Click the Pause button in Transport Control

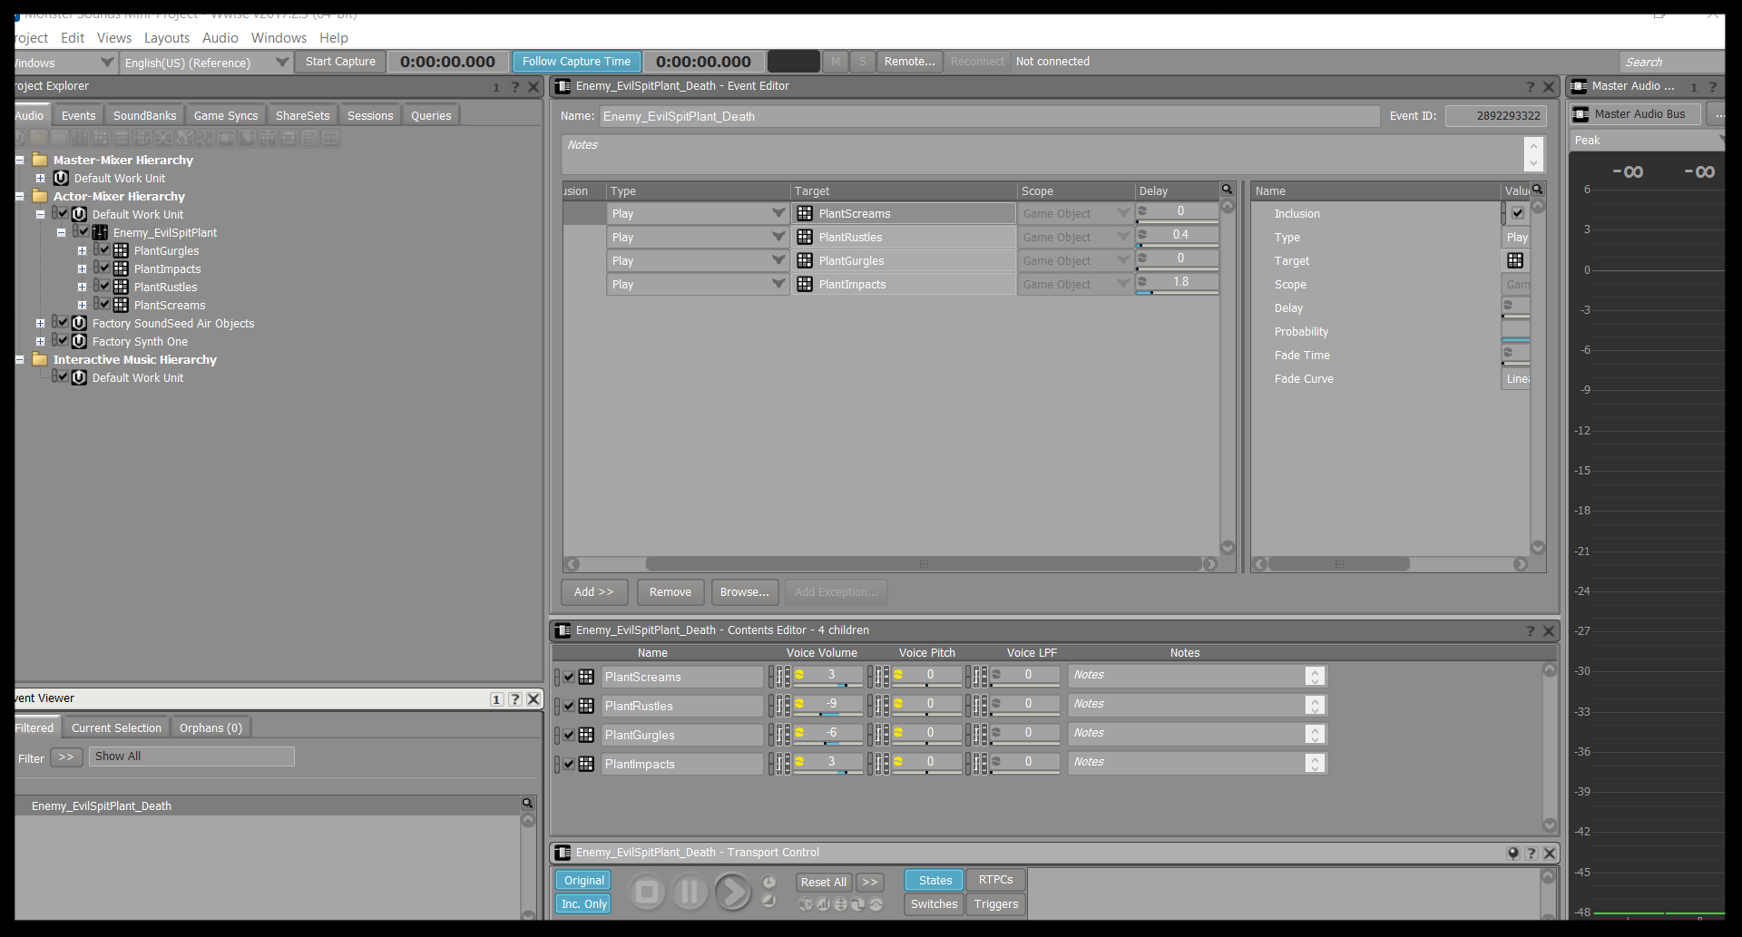point(690,893)
